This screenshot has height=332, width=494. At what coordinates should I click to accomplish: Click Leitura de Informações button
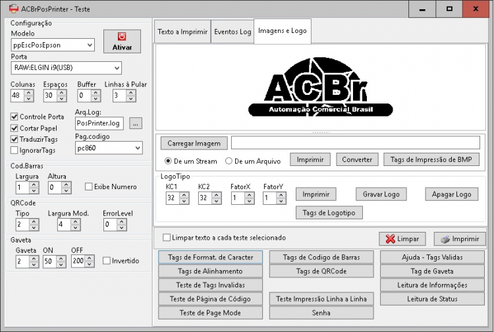pos(432,285)
